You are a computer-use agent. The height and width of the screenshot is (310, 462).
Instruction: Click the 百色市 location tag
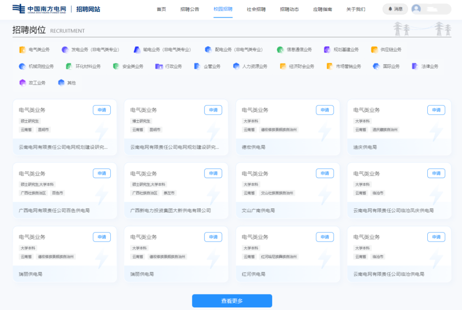(57, 193)
